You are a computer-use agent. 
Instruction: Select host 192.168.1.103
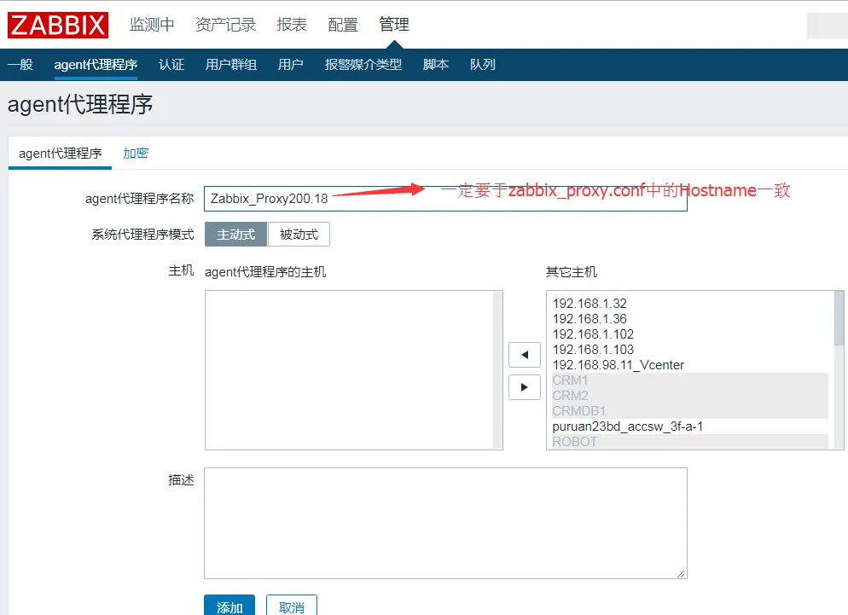pos(689,350)
